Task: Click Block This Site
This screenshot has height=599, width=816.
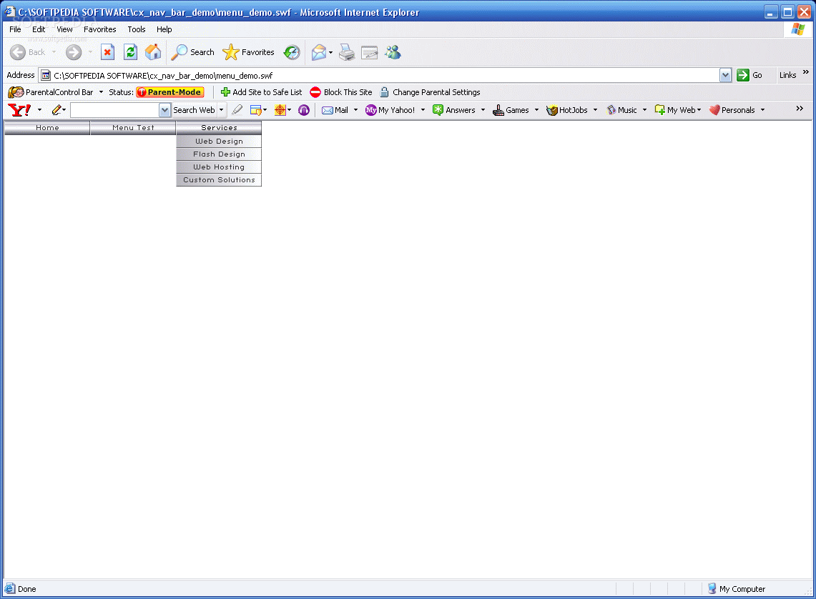Action: [341, 92]
